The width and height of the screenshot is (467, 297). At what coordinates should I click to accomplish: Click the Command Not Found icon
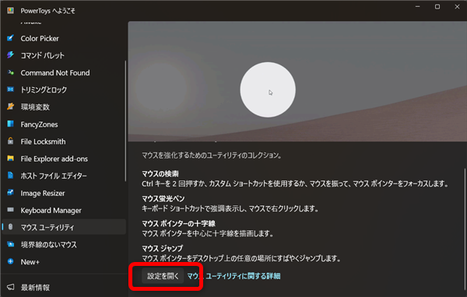pyautogui.click(x=10, y=72)
